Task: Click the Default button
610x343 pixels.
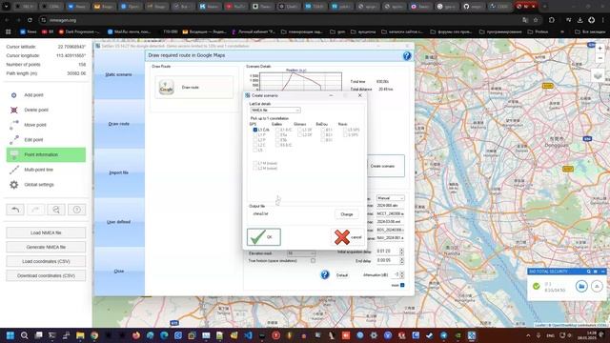Action: tap(342, 275)
